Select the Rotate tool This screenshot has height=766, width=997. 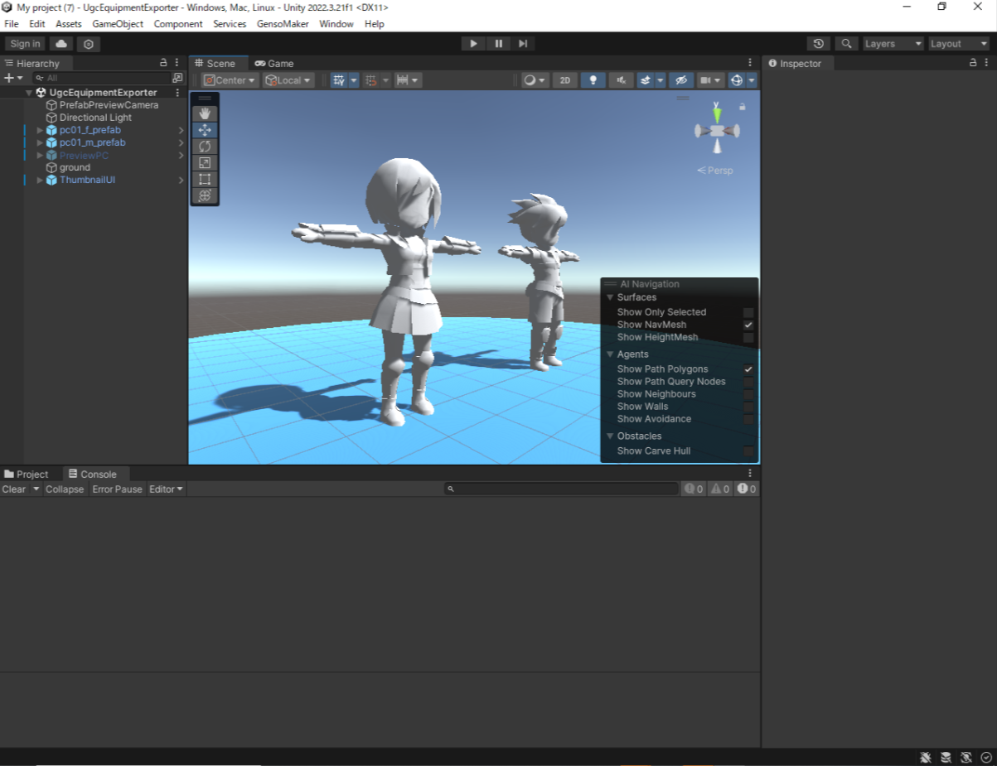(x=205, y=147)
